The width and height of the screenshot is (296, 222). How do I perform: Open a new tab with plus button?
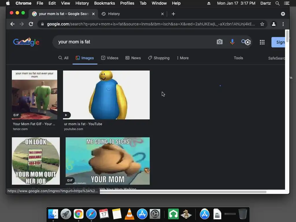click(173, 14)
